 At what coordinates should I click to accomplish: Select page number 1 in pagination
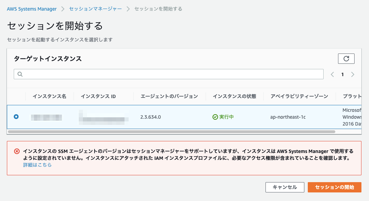(x=343, y=74)
